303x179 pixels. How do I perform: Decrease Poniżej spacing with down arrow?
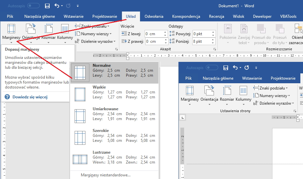pyautogui.click(x=213, y=43)
